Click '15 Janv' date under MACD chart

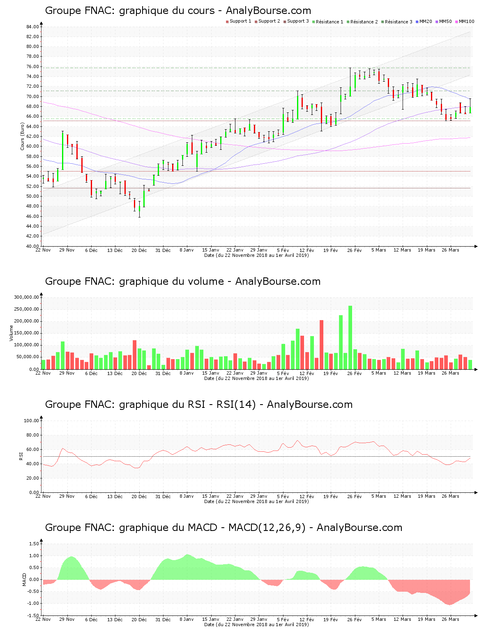(x=211, y=619)
